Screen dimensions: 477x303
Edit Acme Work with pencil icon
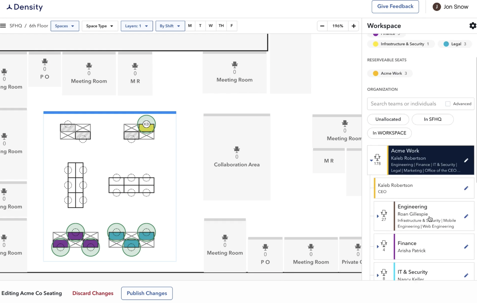pyautogui.click(x=466, y=160)
